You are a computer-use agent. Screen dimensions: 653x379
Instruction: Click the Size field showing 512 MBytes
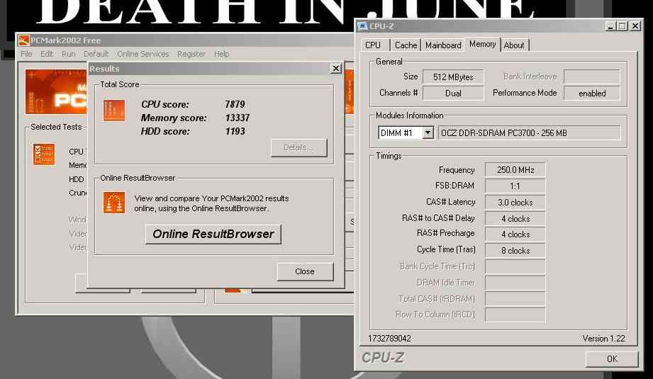453,77
